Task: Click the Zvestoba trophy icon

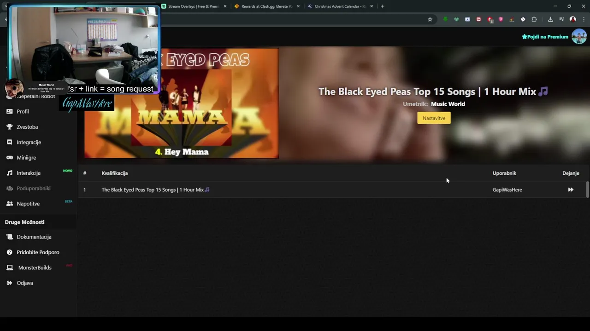Action: point(9,127)
